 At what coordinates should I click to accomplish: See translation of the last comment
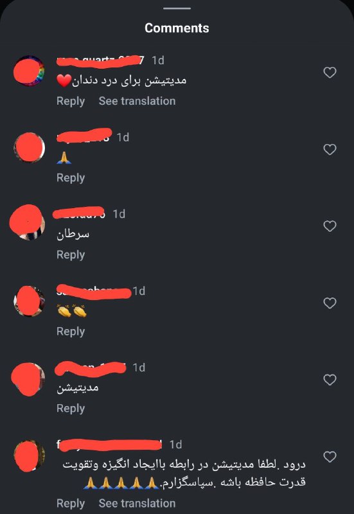coord(137,503)
